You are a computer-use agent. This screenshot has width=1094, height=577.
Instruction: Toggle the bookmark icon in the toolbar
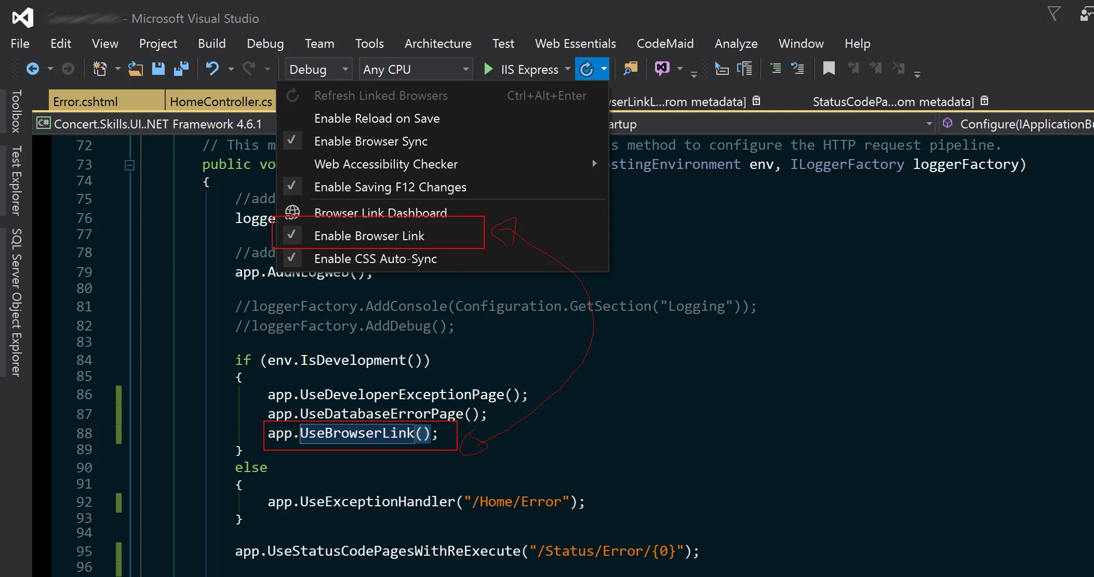pyautogui.click(x=829, y=69)
